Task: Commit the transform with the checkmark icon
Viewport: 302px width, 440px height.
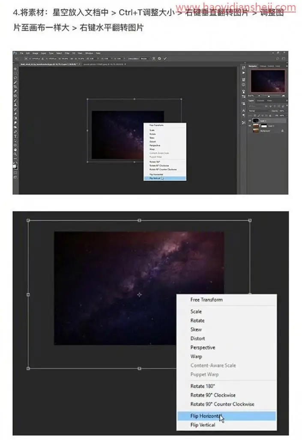Action: click(x=165, y=58)
